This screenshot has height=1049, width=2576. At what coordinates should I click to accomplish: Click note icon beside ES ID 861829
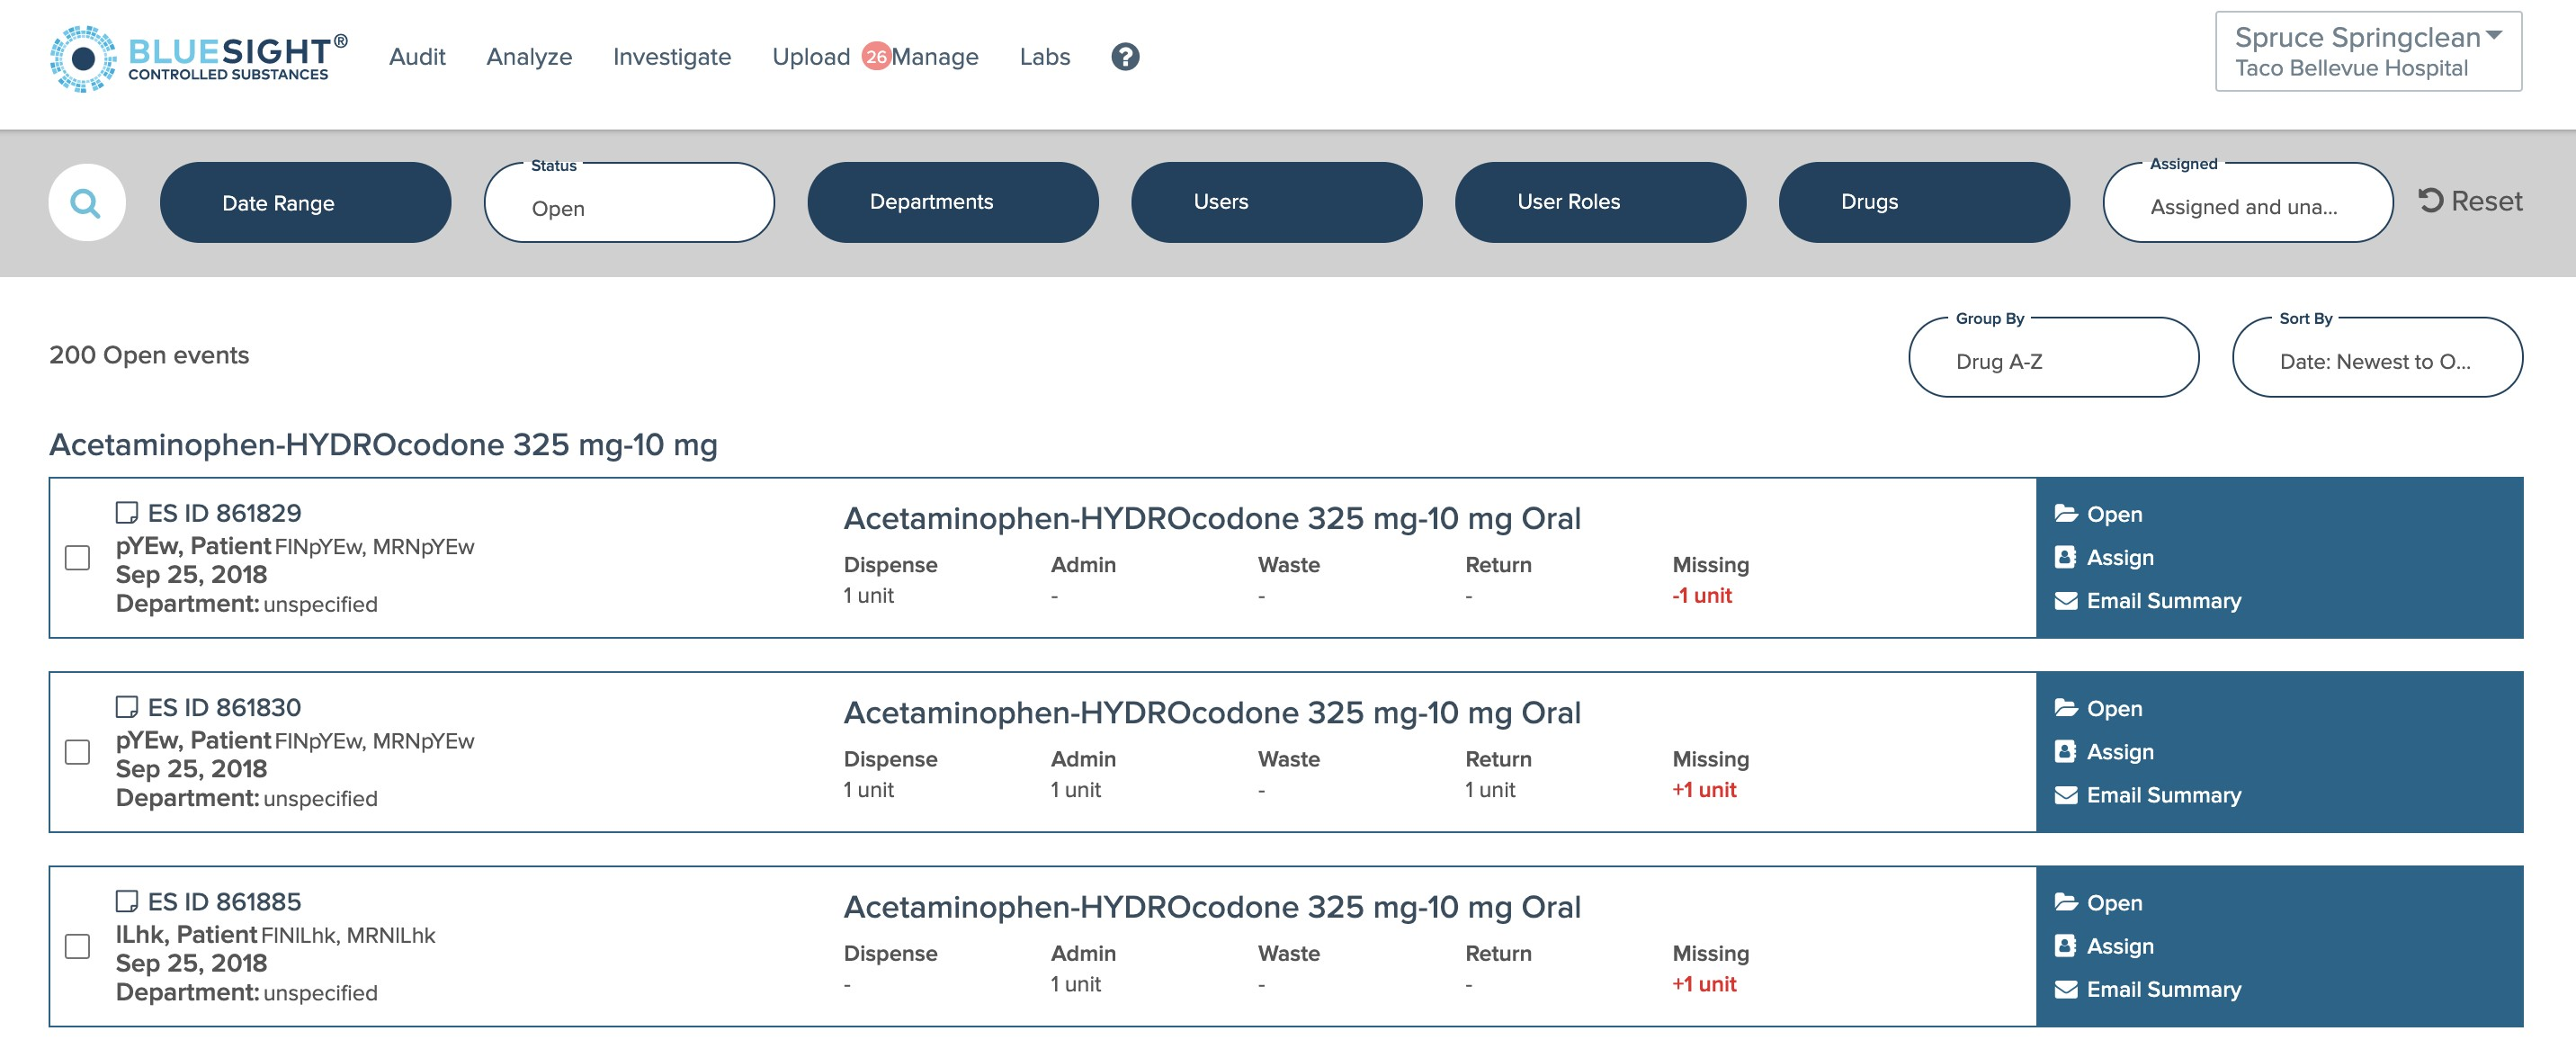point(126,513)
